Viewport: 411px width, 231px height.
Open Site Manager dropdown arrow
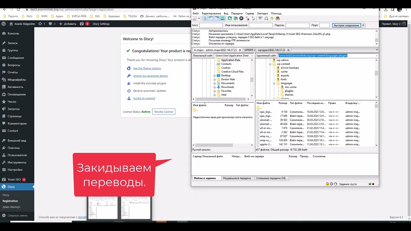(199, 18)
